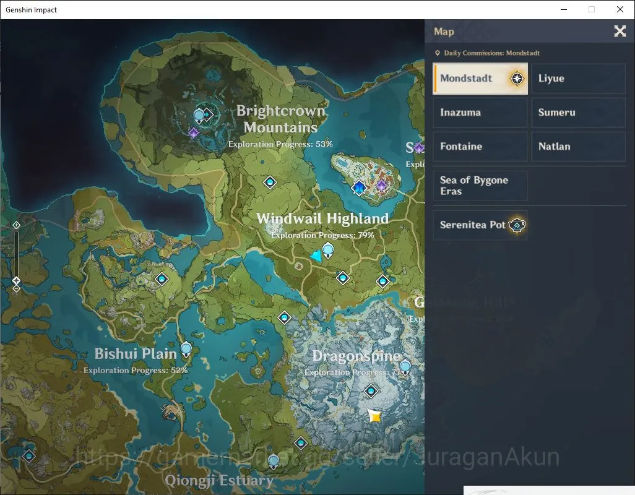Image resolution: width=635 pixels, height=495 pixels.
Task: Click the purple marker next to the cut-off S label
Action: pos(419,148)
